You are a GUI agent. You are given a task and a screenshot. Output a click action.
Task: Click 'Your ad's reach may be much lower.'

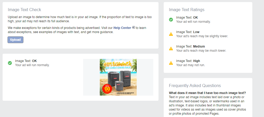click(x=201, y=51)
